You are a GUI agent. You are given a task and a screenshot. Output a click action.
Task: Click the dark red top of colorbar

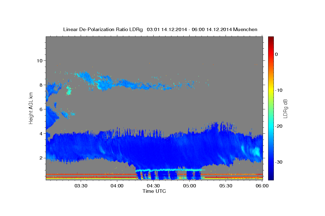click(271, 39)
